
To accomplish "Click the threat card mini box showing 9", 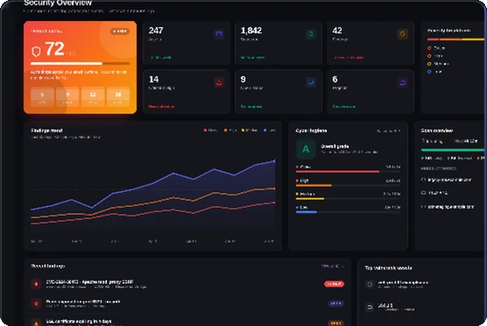I will coord(68,96).
